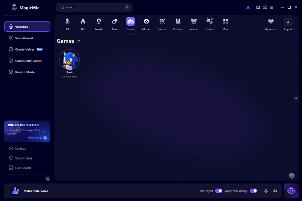Open the More categories menu
This screenshot has width=302, height=201.
tap(225, 24)
